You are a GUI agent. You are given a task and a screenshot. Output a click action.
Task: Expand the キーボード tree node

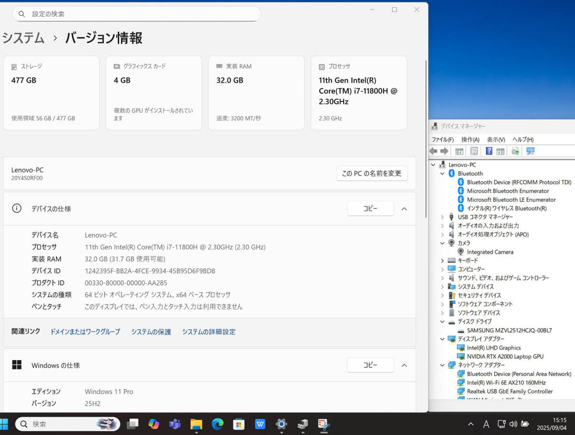(x=442, y=261)
